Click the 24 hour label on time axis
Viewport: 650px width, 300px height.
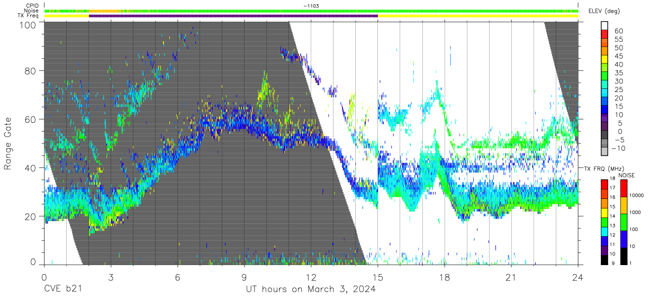coord(577,277)
